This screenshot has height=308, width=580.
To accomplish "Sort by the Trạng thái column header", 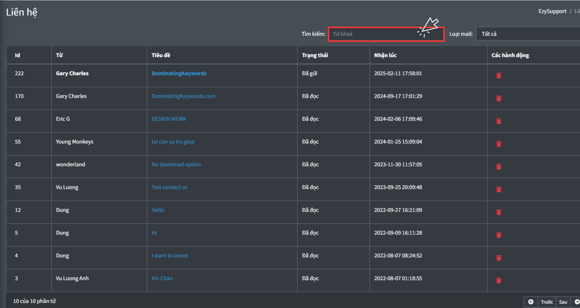I will pos(315,55).
